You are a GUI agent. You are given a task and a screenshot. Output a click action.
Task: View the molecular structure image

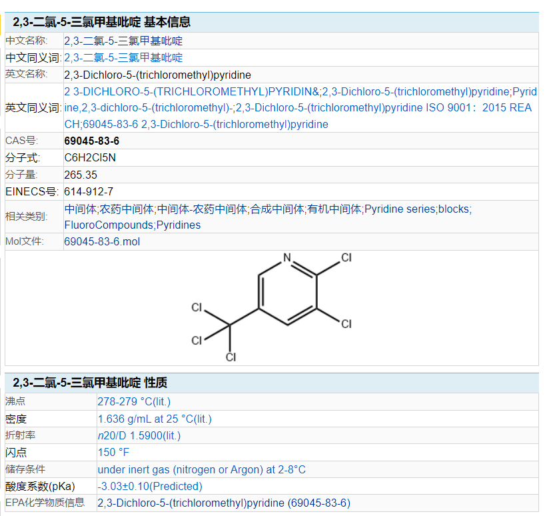click(x=272, y=308)
